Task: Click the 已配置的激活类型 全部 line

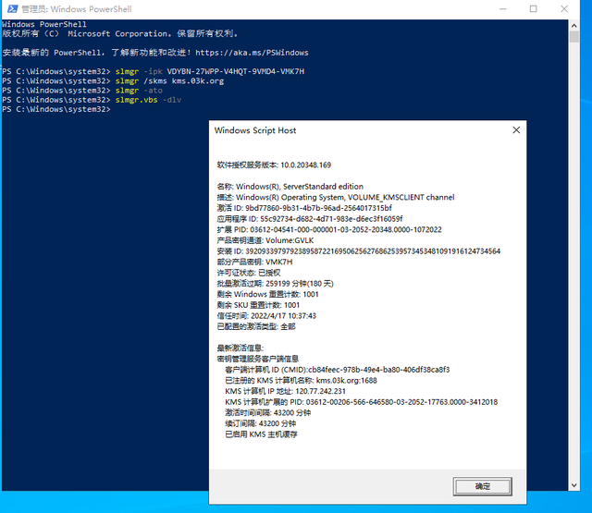Action: tap(256, 326)
